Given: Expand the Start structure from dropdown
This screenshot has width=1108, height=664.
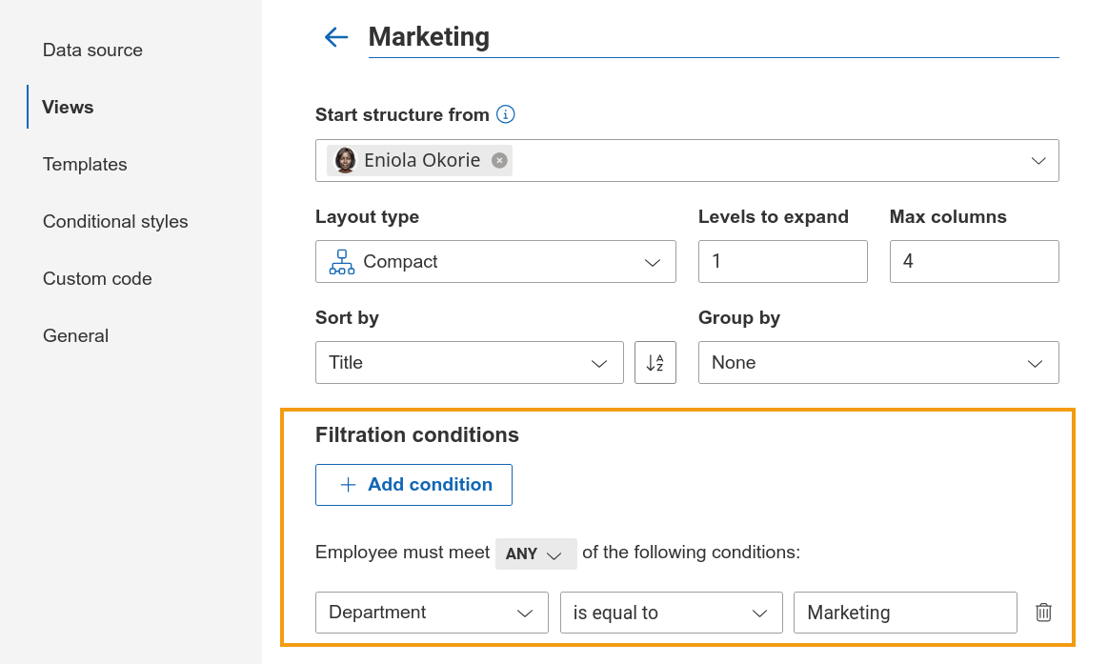Looking at the screenshot, I should [x=1038, y=160].
